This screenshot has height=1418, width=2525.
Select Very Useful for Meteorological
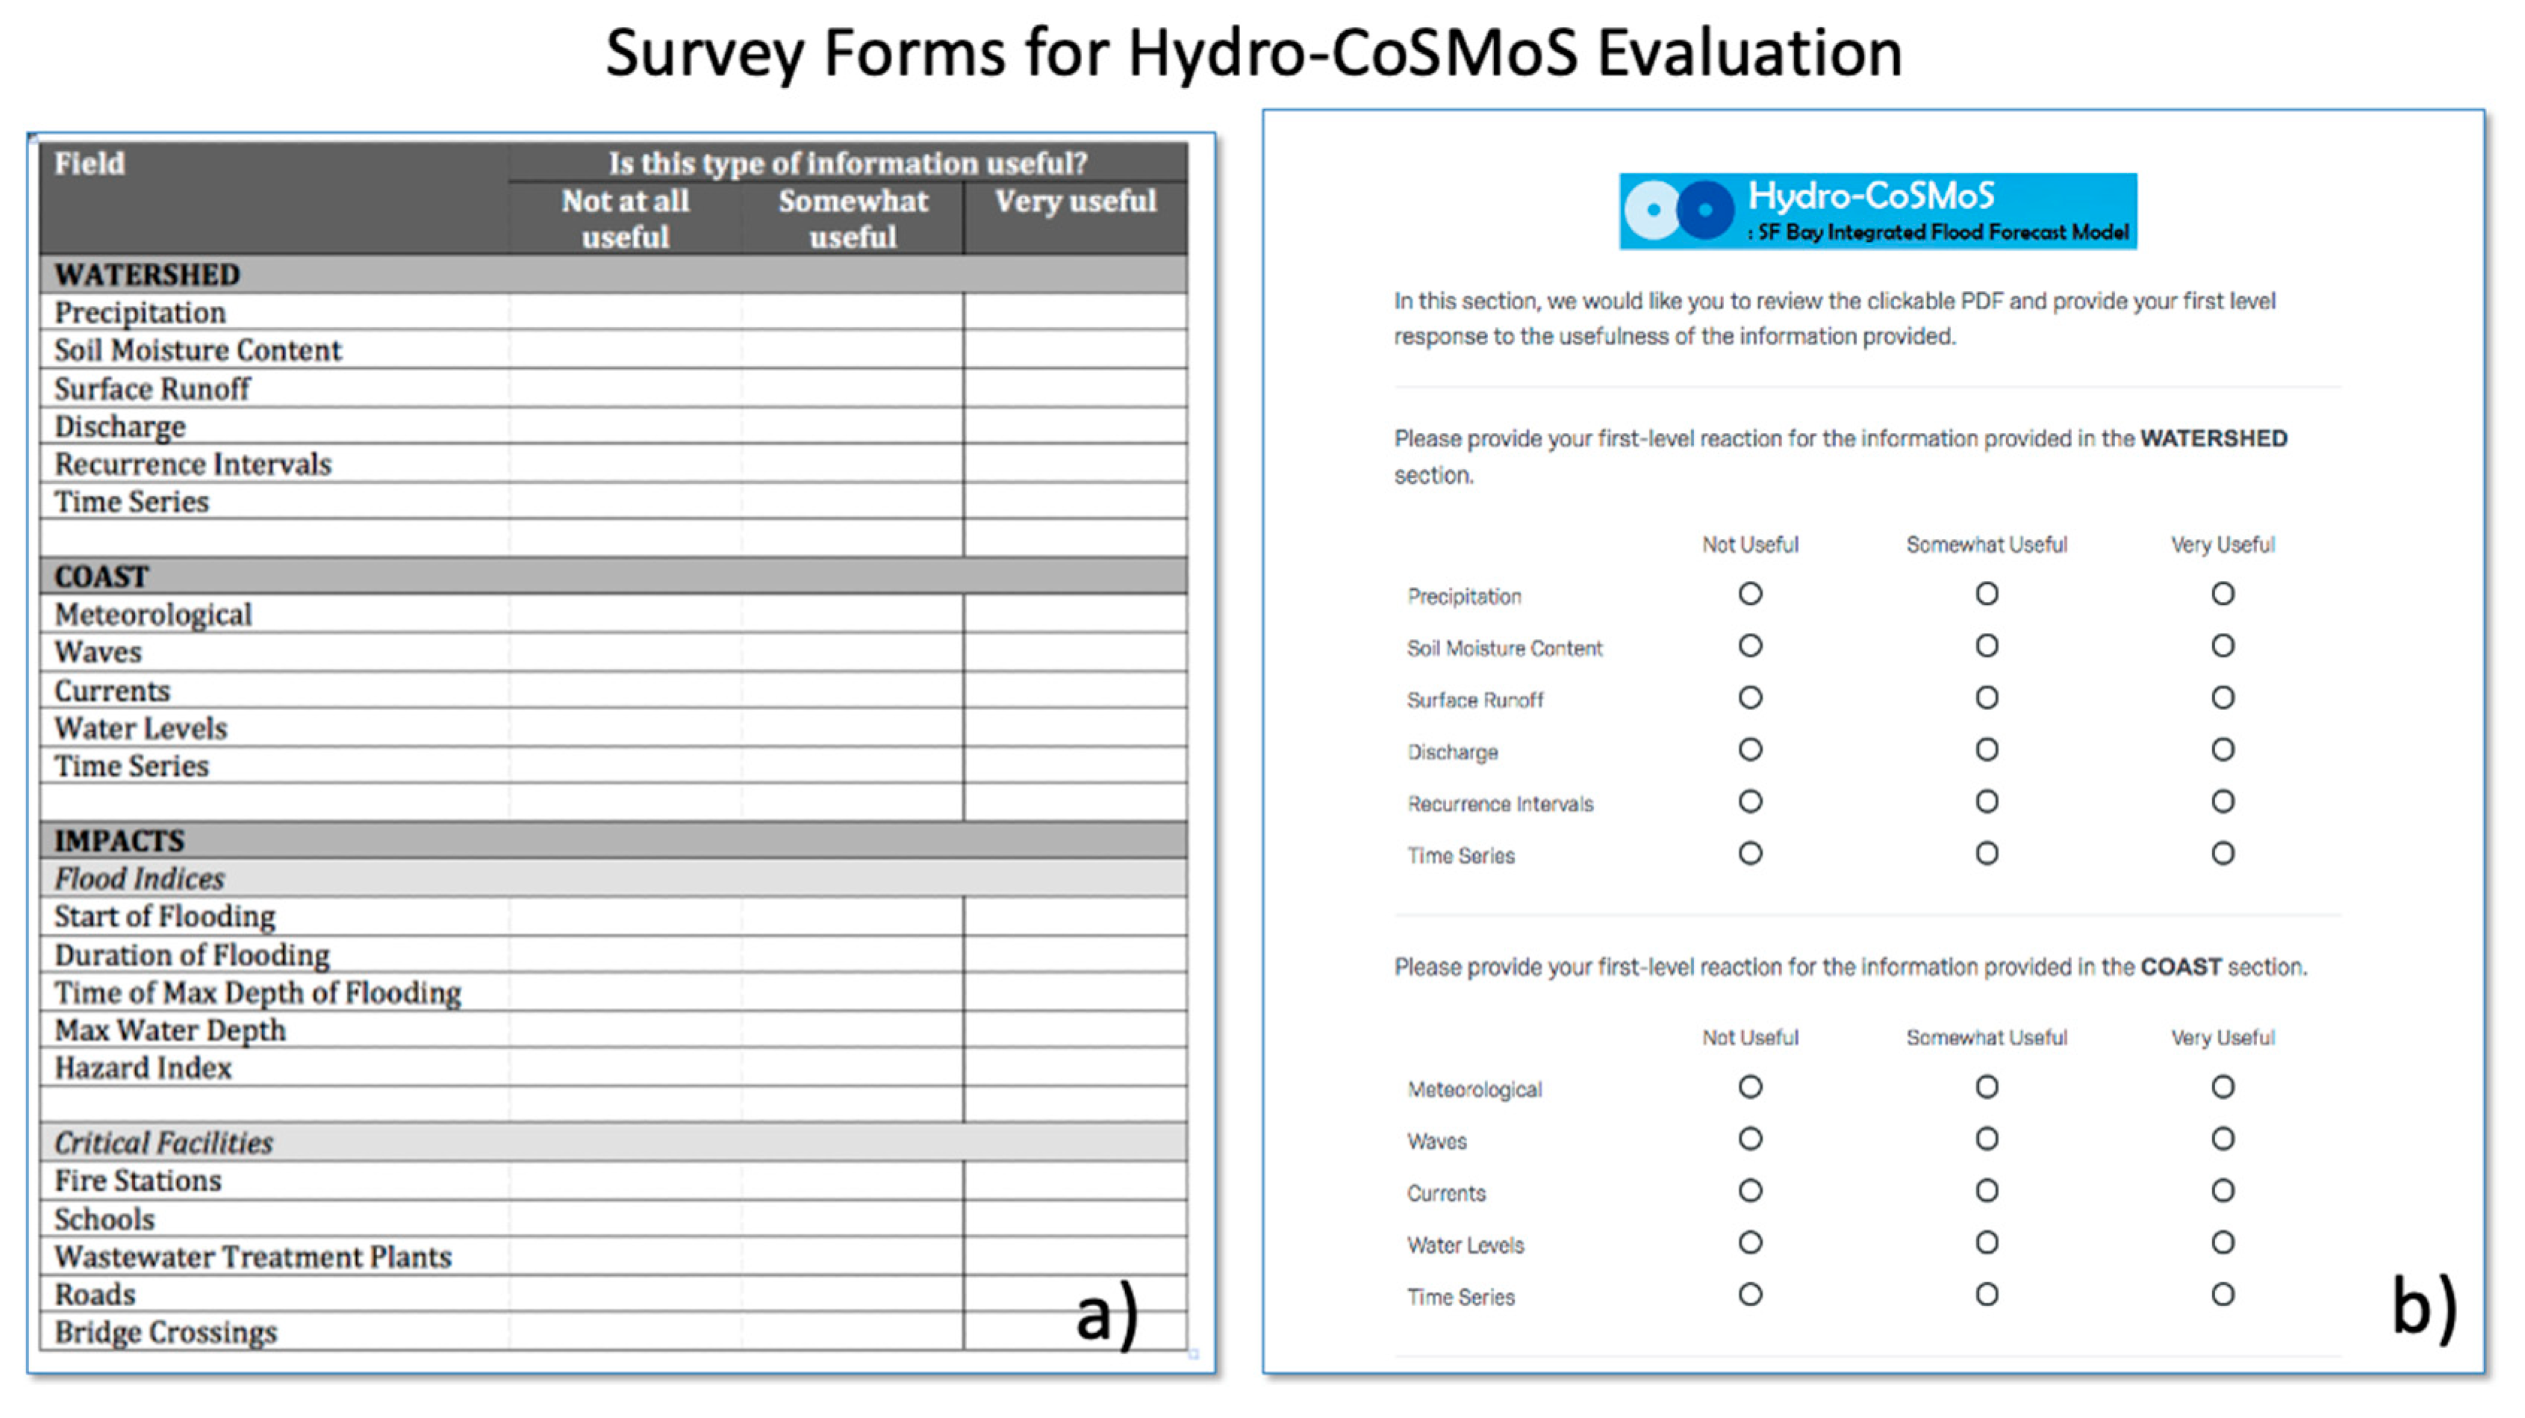(x=2222, y=1086)
